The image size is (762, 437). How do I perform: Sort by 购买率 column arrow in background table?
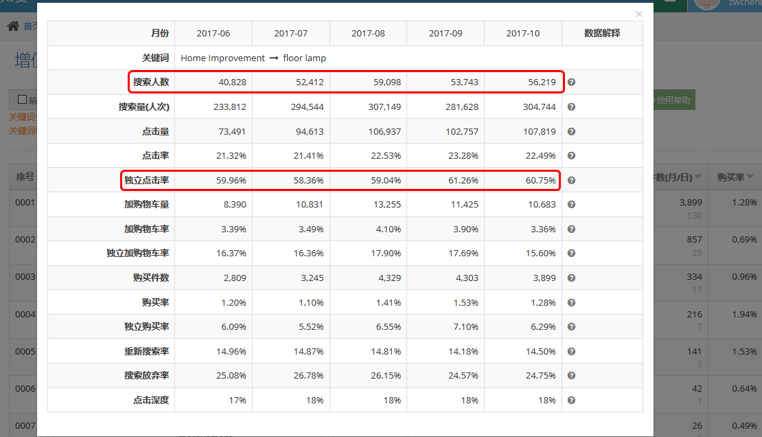pos(750,177)
